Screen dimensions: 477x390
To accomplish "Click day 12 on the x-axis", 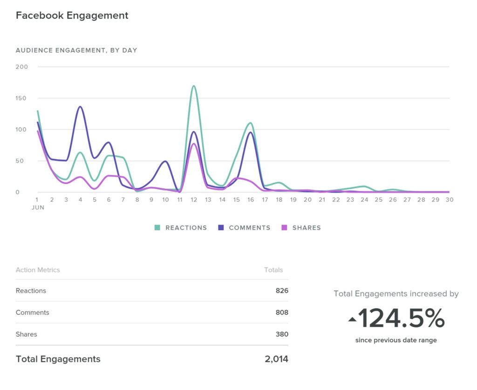I will point(194,200).
